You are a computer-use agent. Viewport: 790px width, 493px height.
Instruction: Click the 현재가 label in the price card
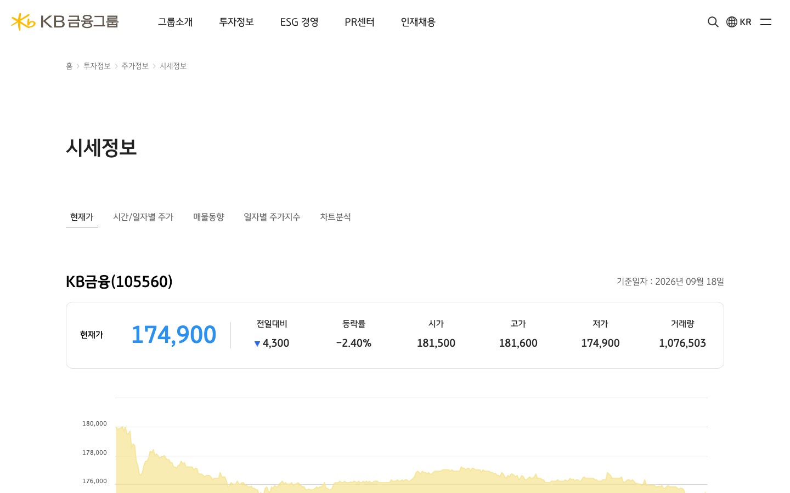pyautogui.click(x=92, y=335)
